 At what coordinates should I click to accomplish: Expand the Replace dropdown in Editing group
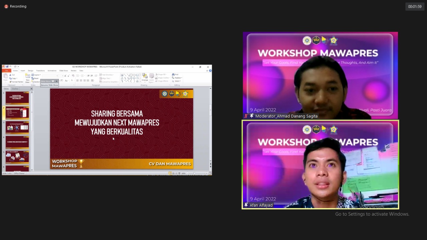click(177, 78)
